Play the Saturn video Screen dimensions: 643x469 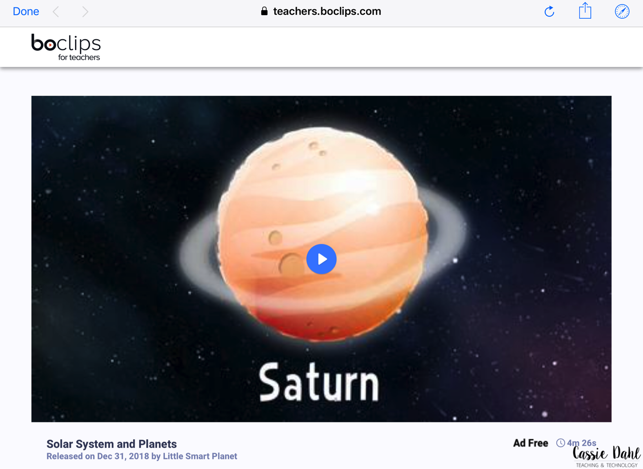pos(321,259)
